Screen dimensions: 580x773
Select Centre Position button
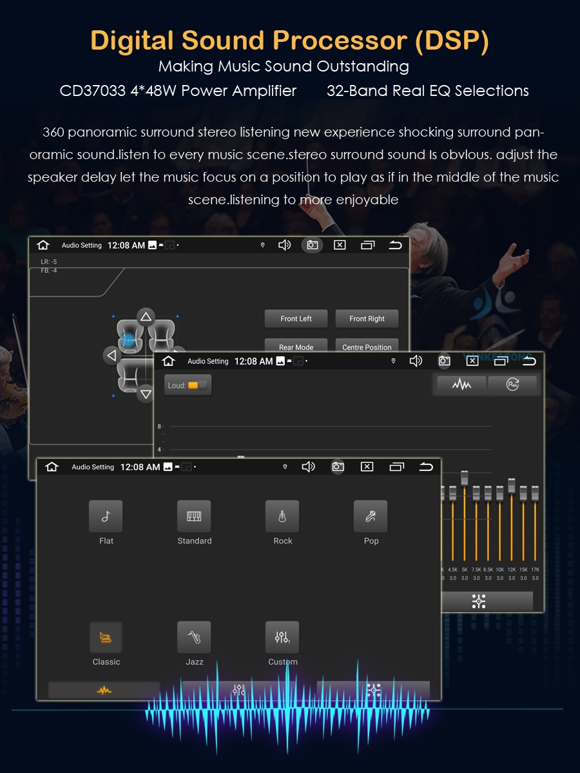[367, 345]
